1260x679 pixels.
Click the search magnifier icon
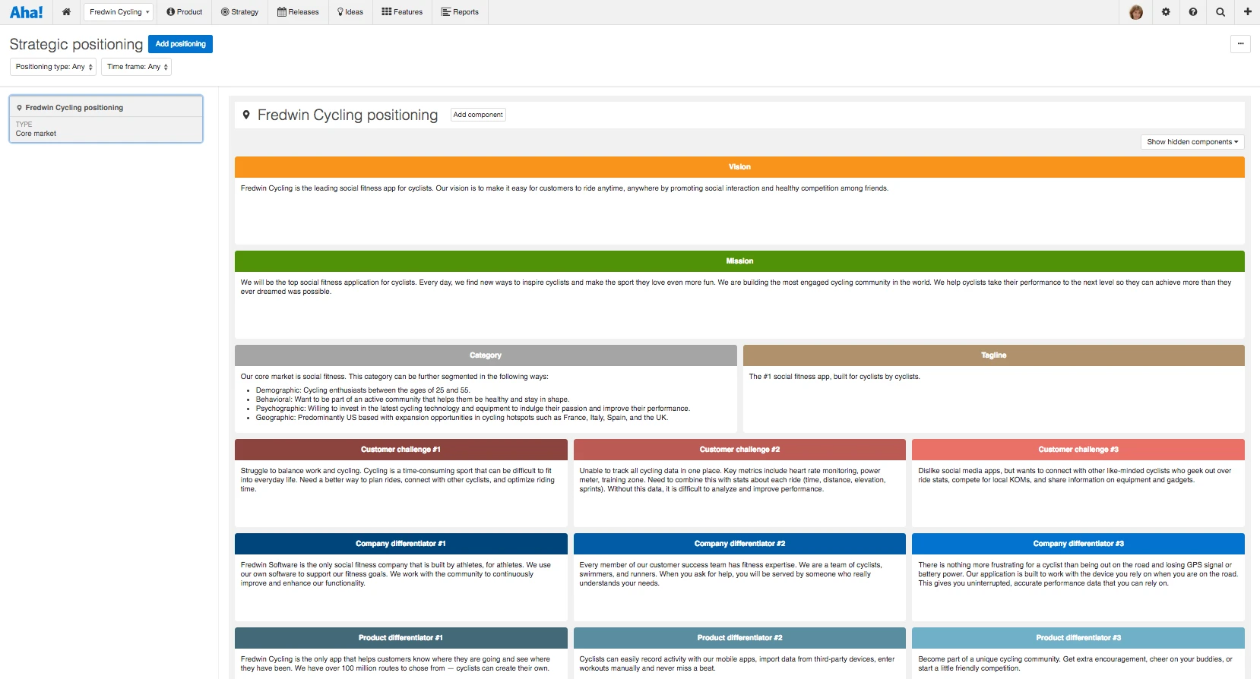(x=1220, y=12)
